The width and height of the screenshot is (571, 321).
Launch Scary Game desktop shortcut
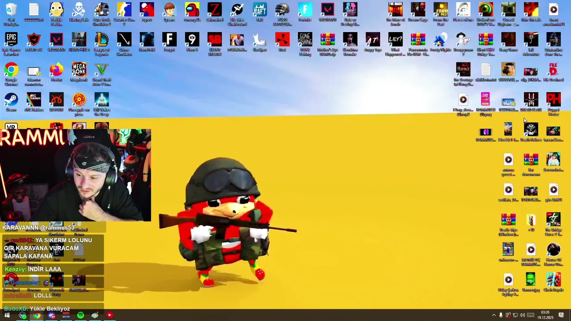[x=508, y=42]
